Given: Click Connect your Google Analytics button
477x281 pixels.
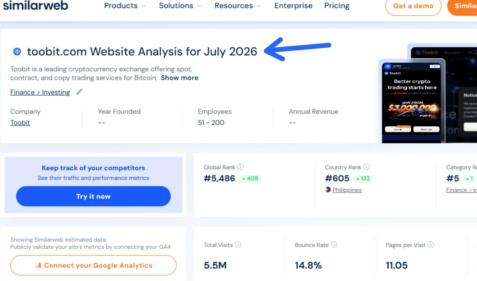Looking at the screenshot, I should click(93, 265).
